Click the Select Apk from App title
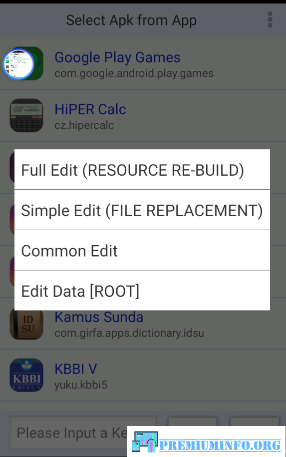 (x=131, y=20)
